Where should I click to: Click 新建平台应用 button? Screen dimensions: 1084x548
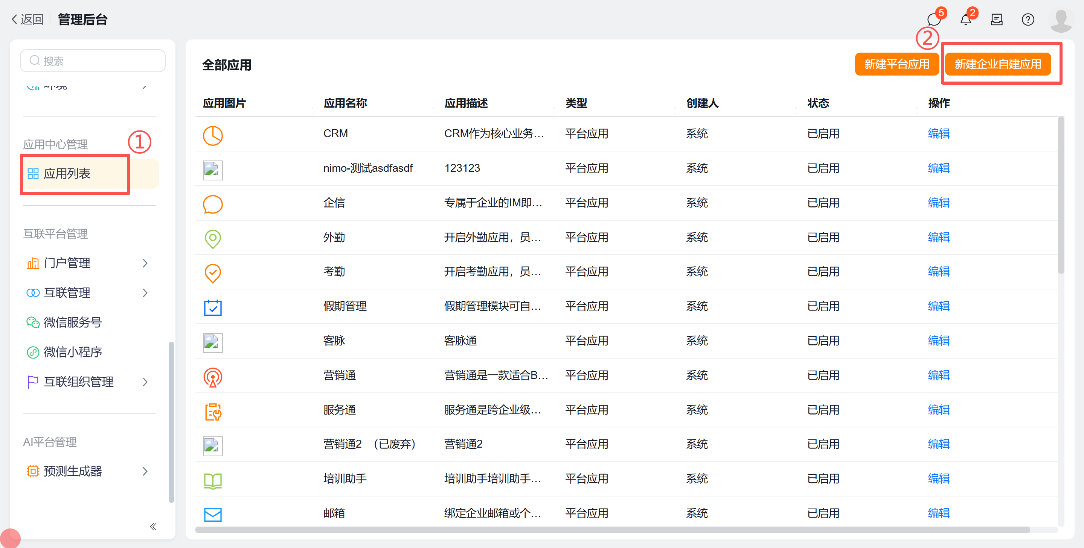point(896,64)
